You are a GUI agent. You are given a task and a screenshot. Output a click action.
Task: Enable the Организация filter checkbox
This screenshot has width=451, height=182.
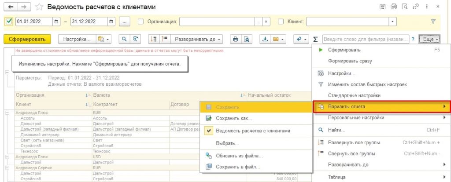click(x=140, y=22)
